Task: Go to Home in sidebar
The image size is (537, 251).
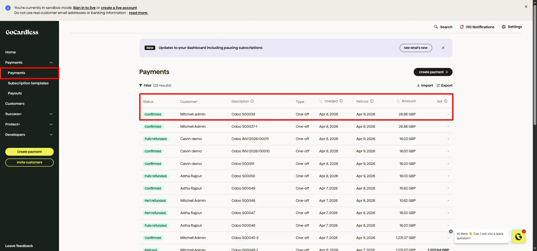Action: (11, 52)
